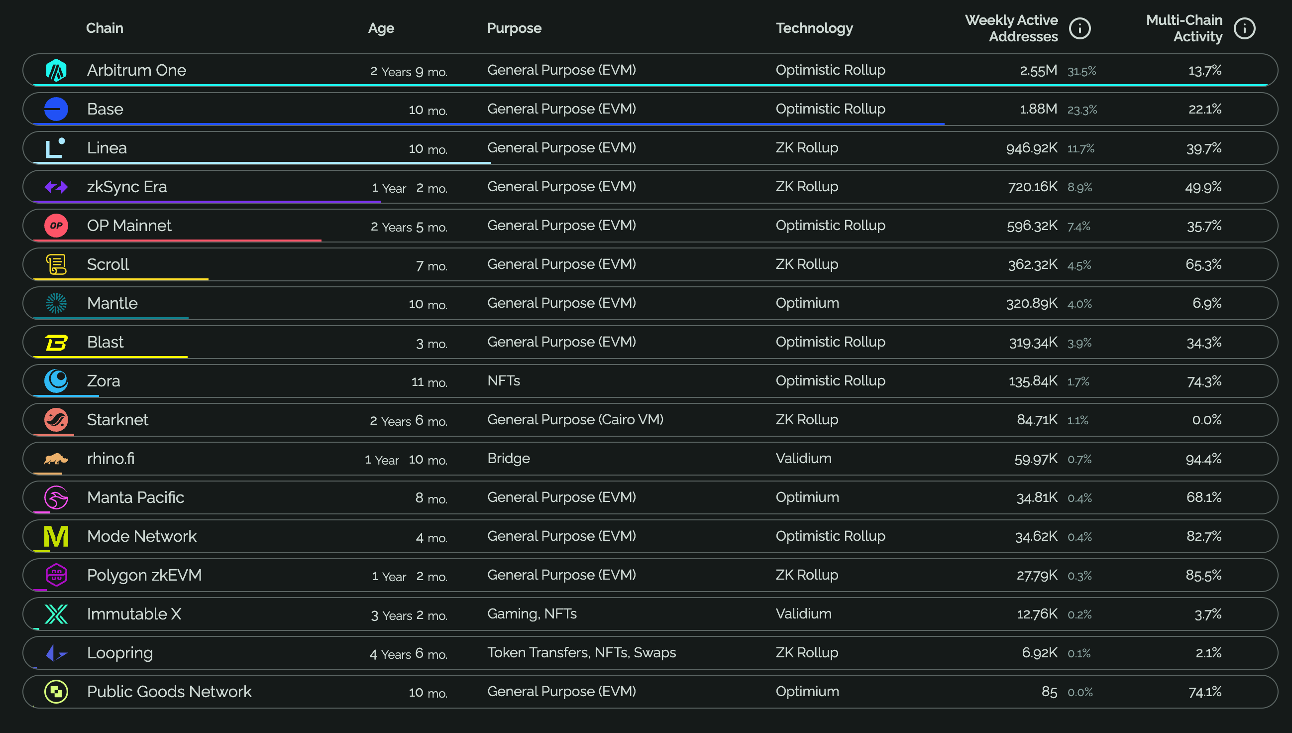Click the OP Mainnet red logo
This screenshot has width=1292, height=733.
point(56,226)
